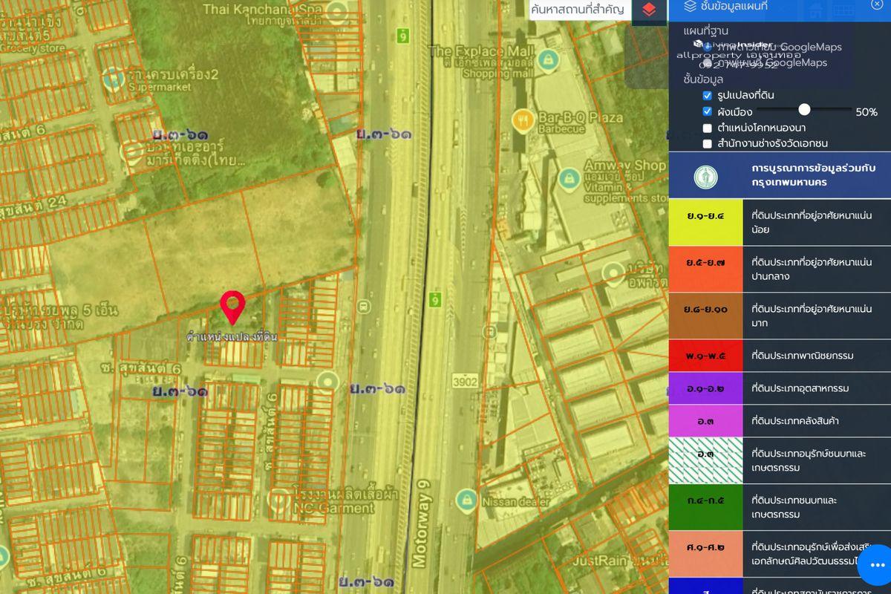The image size is (891, 594).
Task: Uncheck the ผังเมือง layer checkbox
Action: [x=708, y=111]
